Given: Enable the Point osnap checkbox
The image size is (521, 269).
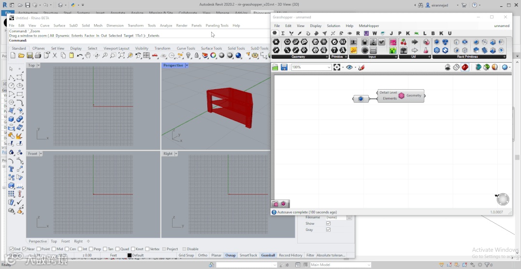Looking at the screenshot, I should tap(39, 249).
